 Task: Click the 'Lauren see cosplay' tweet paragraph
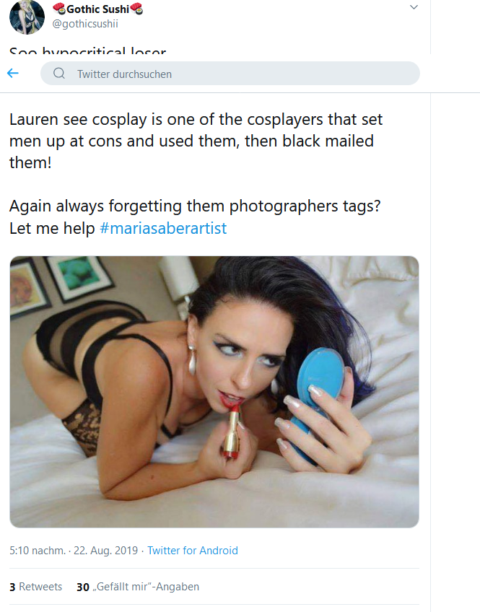point(196,141)
